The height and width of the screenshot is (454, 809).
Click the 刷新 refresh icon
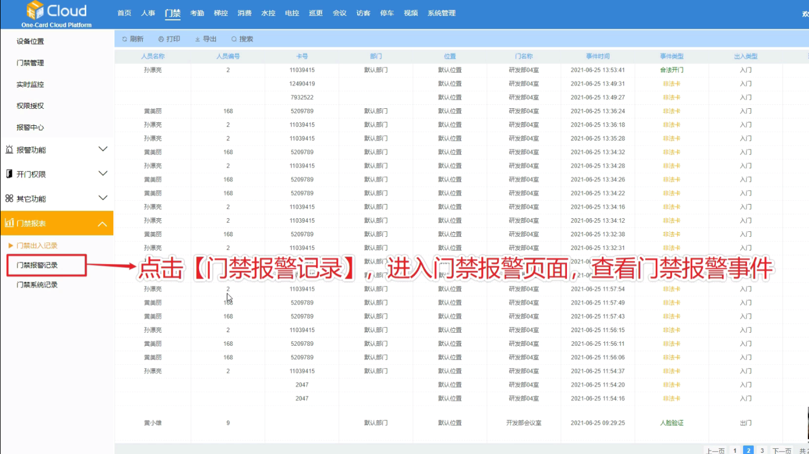click(x=125, y=39)
